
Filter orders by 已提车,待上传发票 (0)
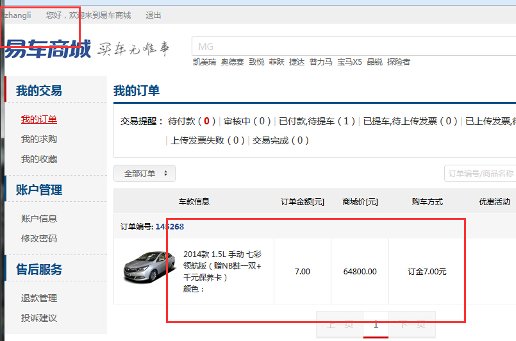point(410,121)
